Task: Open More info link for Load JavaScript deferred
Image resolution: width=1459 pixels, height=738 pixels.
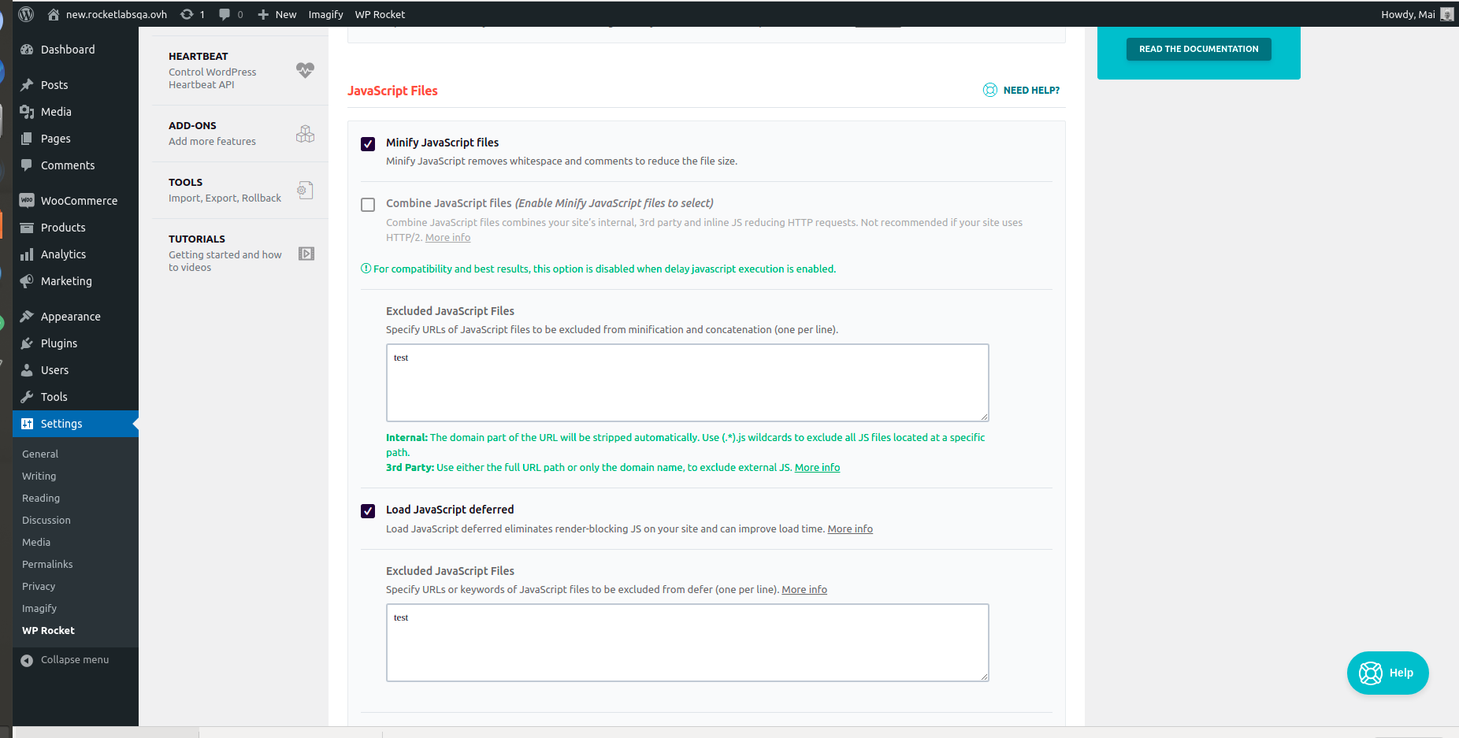Action: (850, 529)
